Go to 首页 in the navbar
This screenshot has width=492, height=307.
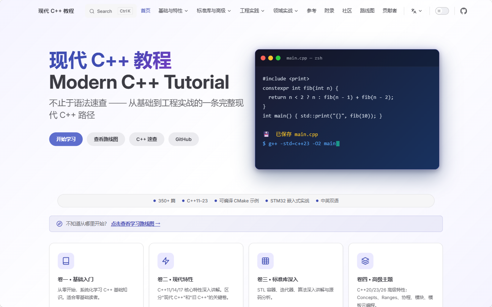145,11
